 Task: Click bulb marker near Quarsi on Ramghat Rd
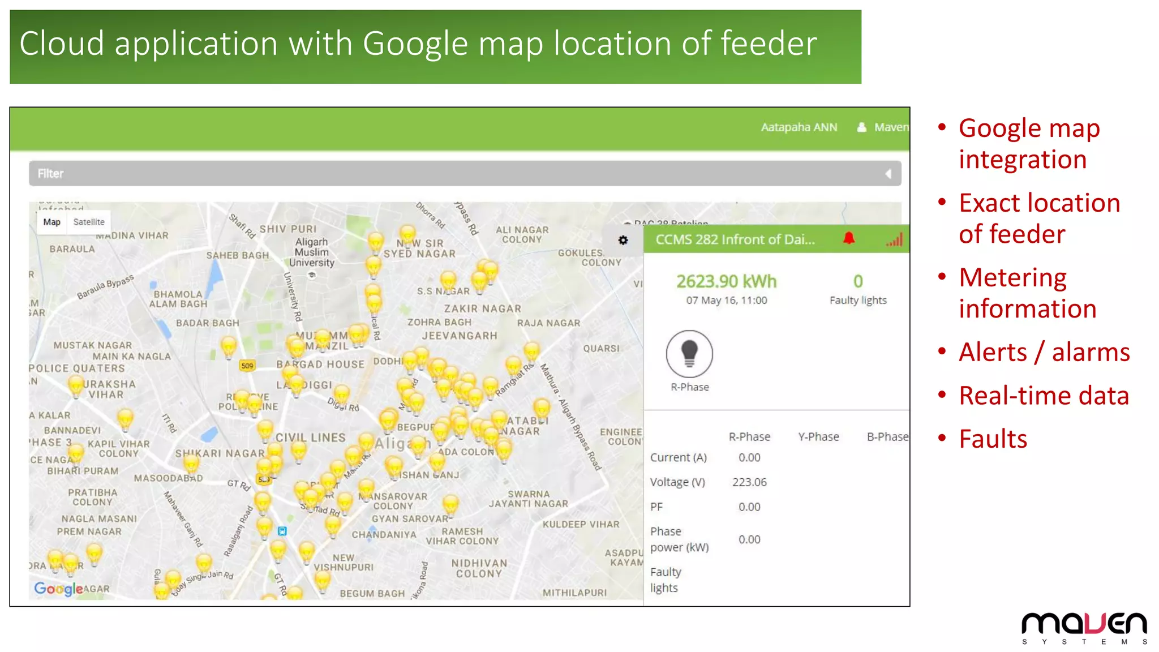(x=531, y=352)
